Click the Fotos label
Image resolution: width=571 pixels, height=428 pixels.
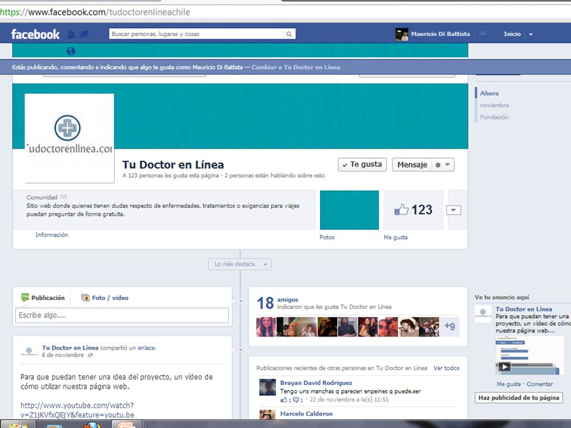[327, 237]
